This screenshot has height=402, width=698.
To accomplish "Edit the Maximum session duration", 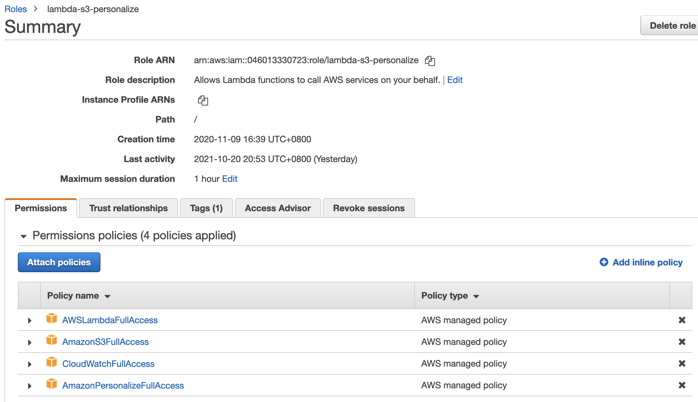I will (x=230, y=179).
